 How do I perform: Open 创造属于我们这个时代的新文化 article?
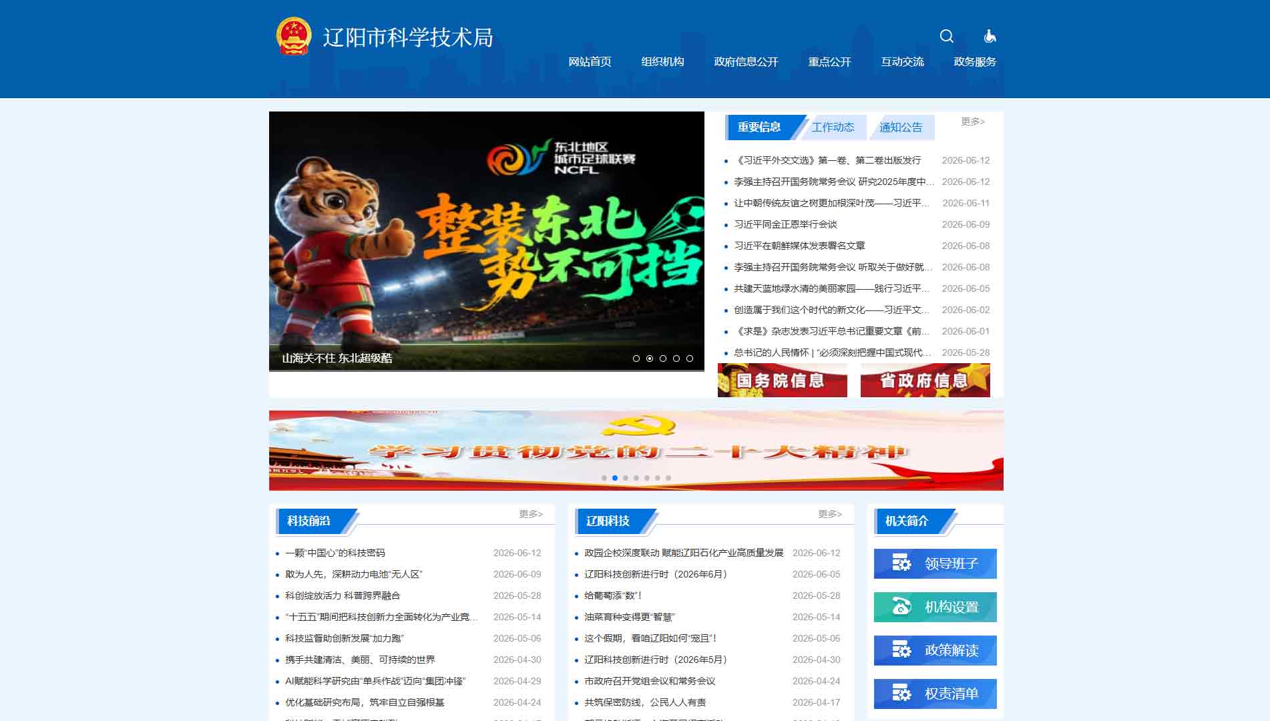pyautogui.click(x=831, y=310)
